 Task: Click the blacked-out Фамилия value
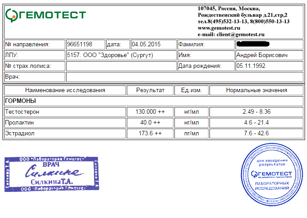pyautogui.click(x=269, y=44)
